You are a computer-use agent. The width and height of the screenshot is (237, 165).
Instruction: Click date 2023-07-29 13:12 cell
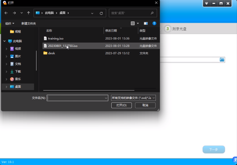tap(117, 53)
